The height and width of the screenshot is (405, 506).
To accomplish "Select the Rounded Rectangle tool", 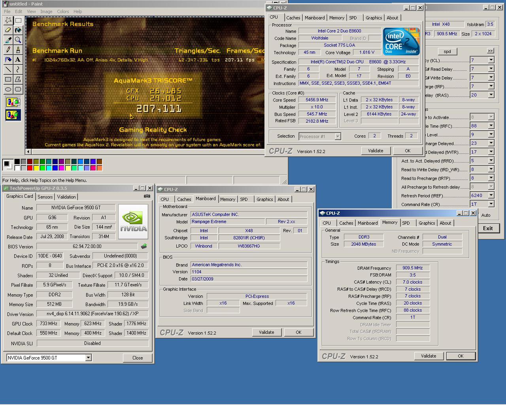I will point(18,89).
